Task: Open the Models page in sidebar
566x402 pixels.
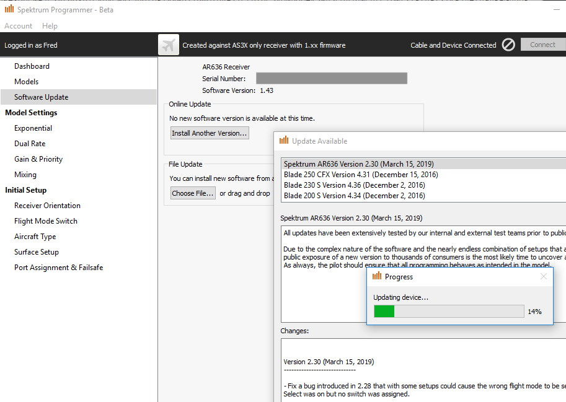Action: tap(27, 82)
